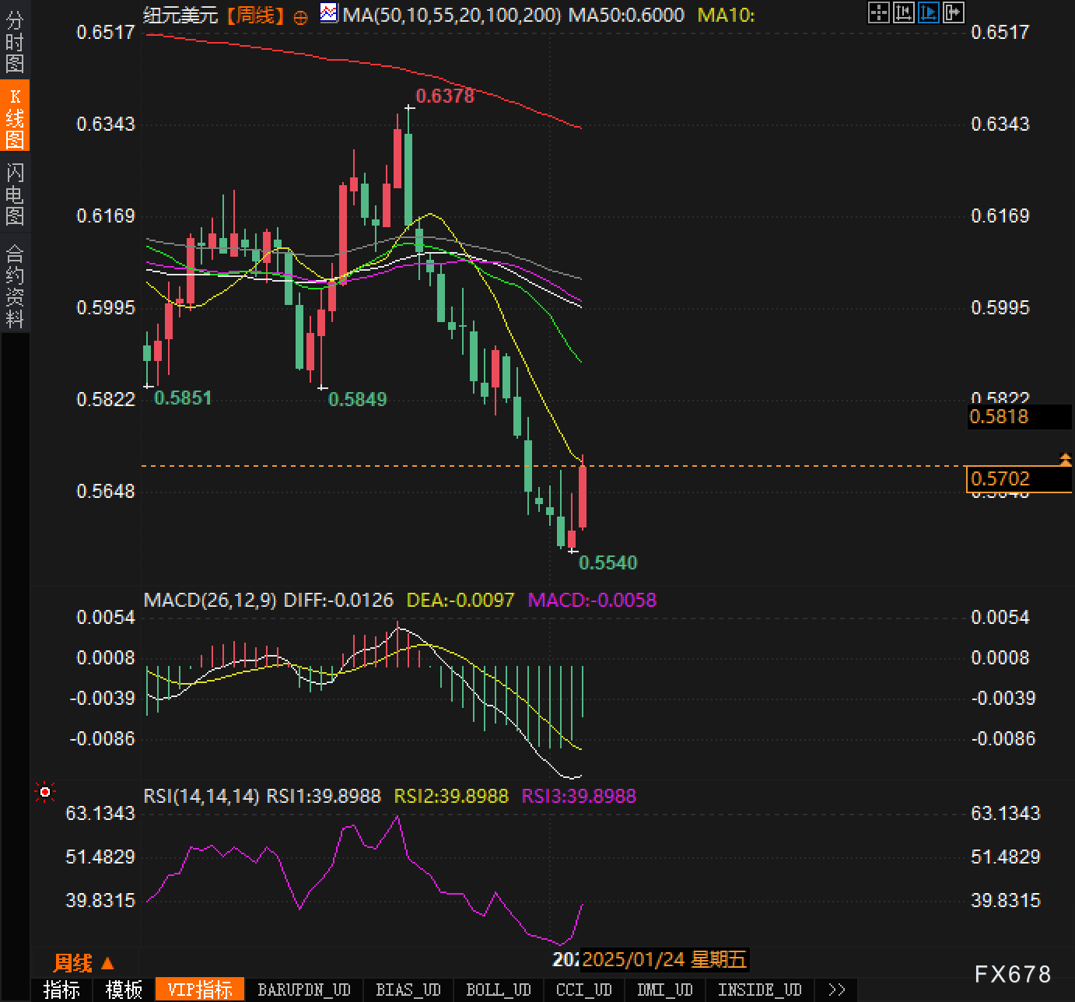This screenshot has width=1075, height=1002.
Task: Expand more indicators with >> arrow
Action: 837,990
